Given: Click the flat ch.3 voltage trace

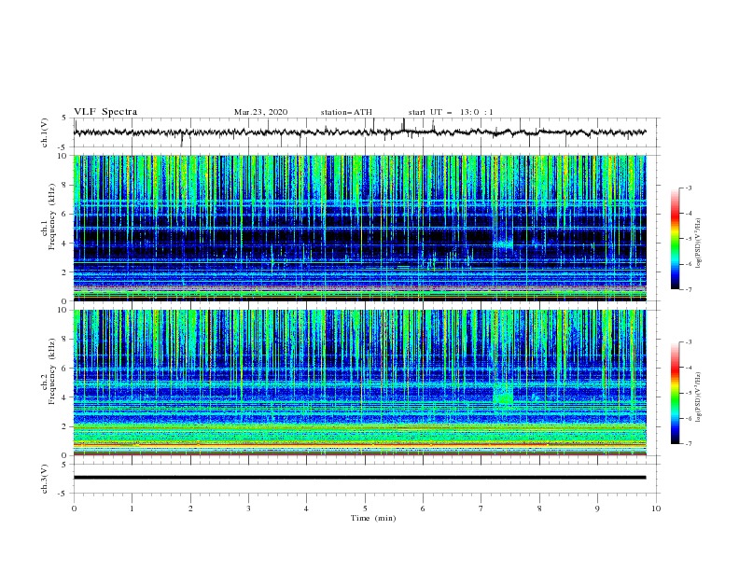Looking at the screenshot, I should coord(359,478).
